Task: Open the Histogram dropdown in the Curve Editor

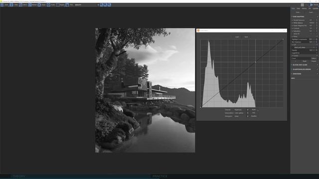Action: (x=241, y=116)
